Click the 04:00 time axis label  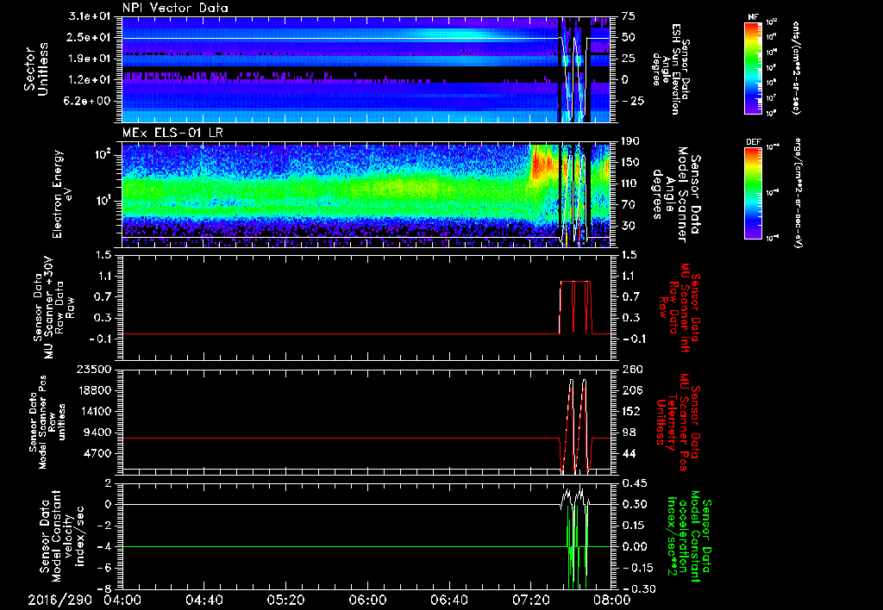point(122,599)
